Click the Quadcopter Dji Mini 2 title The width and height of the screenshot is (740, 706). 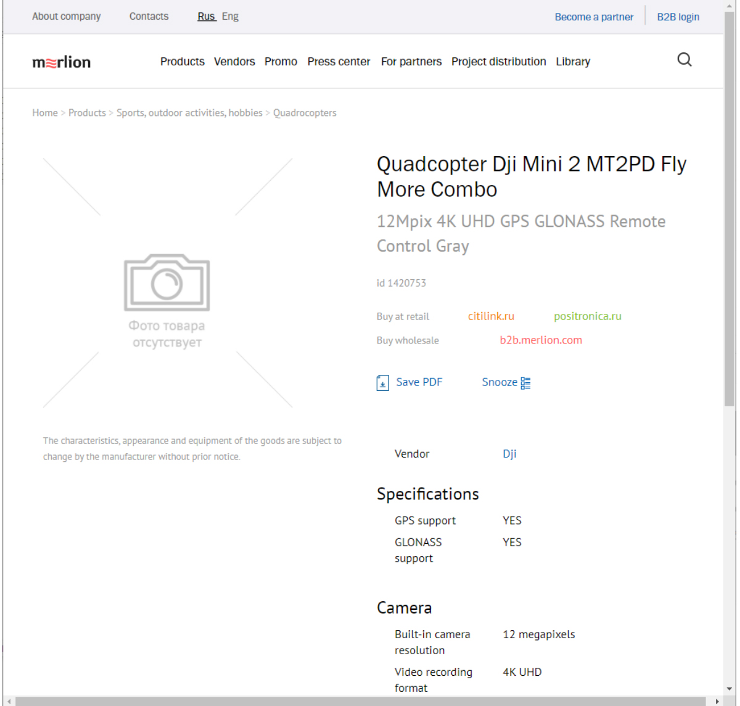532,176
